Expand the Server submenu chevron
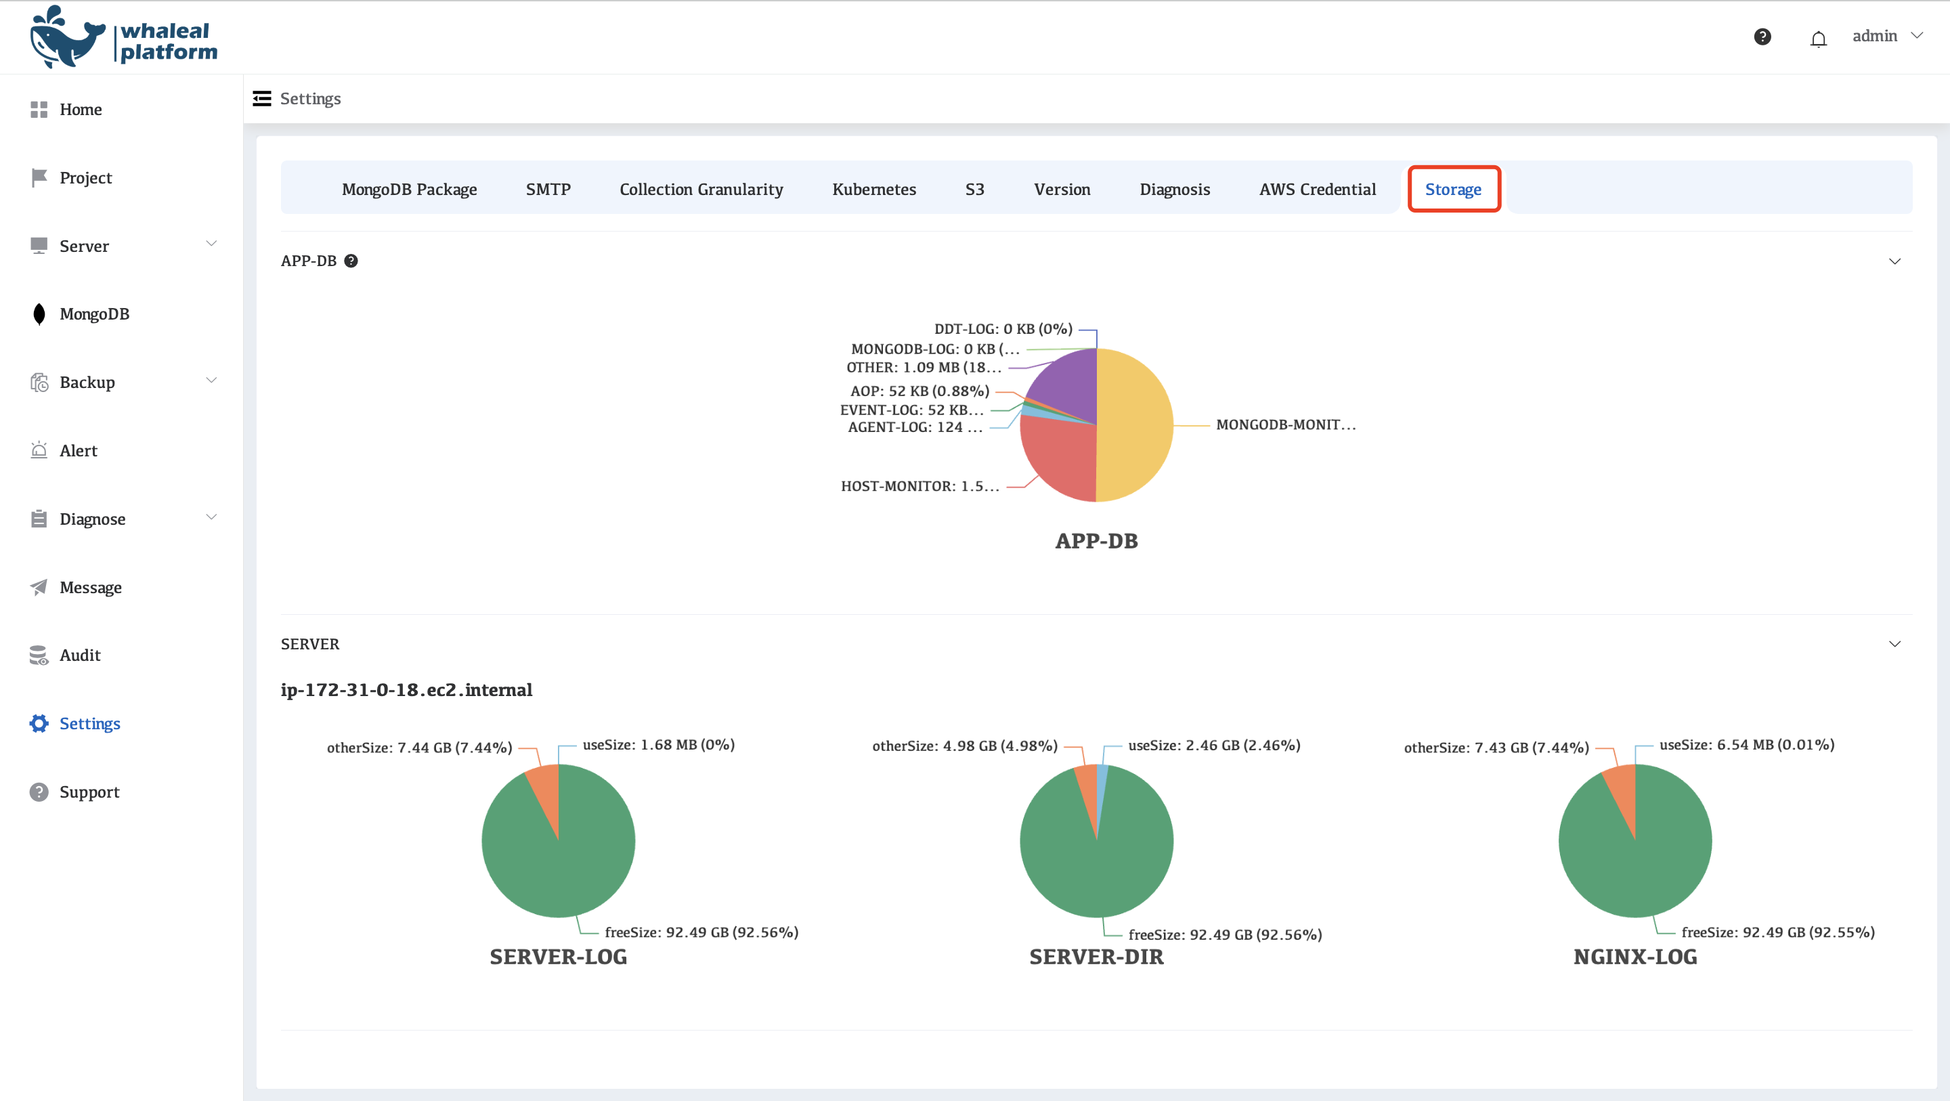 (211, 244)
